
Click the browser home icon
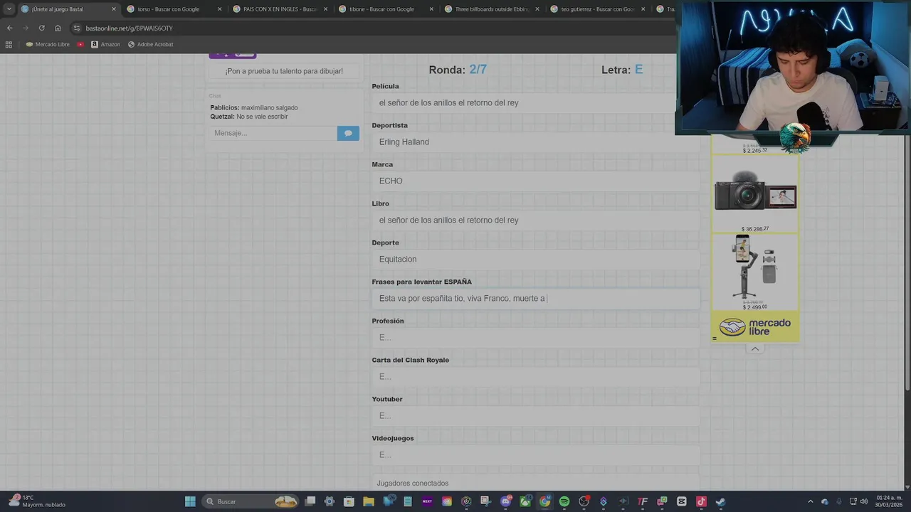58,28
